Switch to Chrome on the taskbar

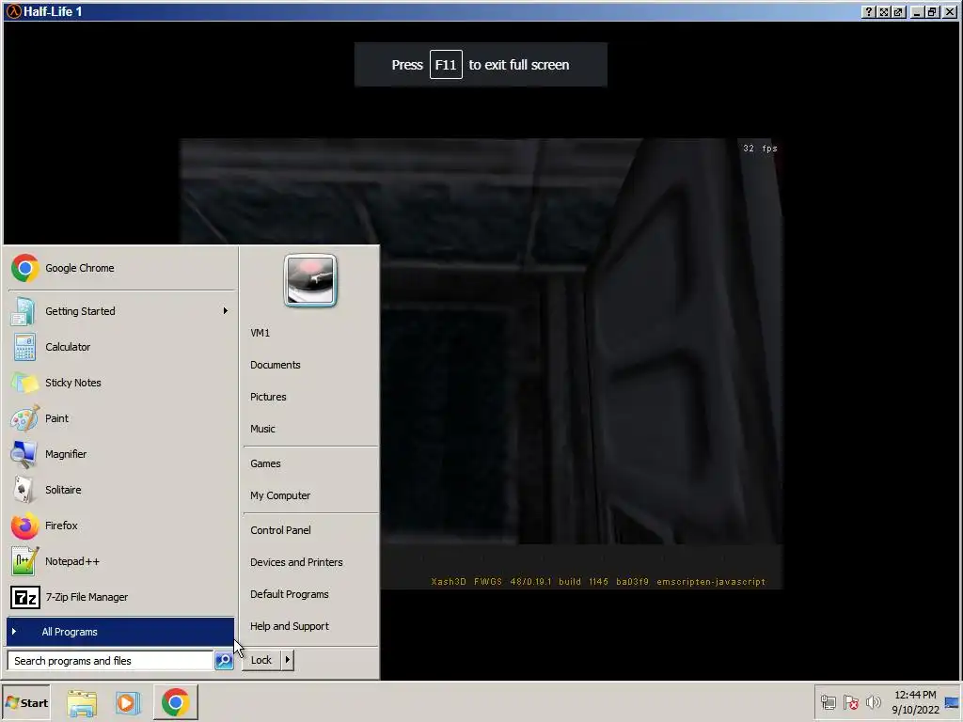click(x=176, y=702)
